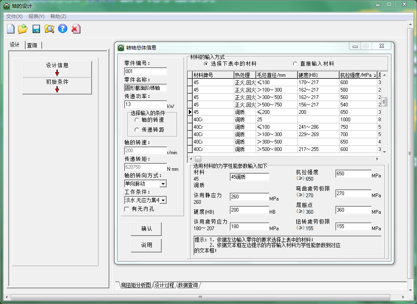Image resolution: width=417 pixels, height=304 pixels.
Task: Click the 屈服点 360 input field
Action: coord(353,210)
